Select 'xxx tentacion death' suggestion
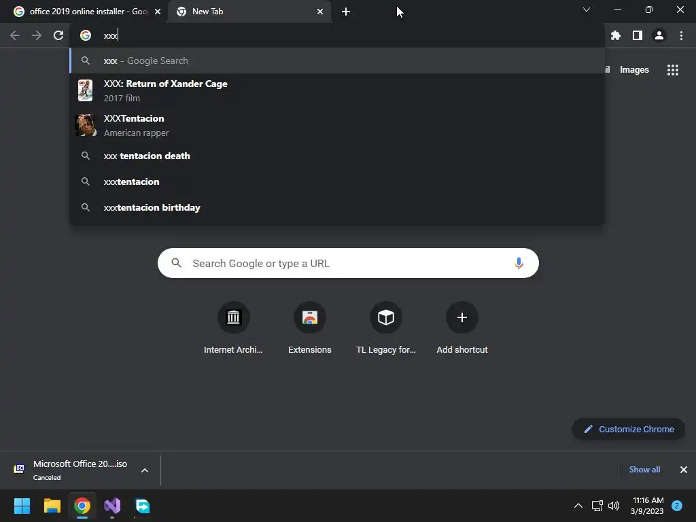696x522 pixels. click(x=337, y=156)
